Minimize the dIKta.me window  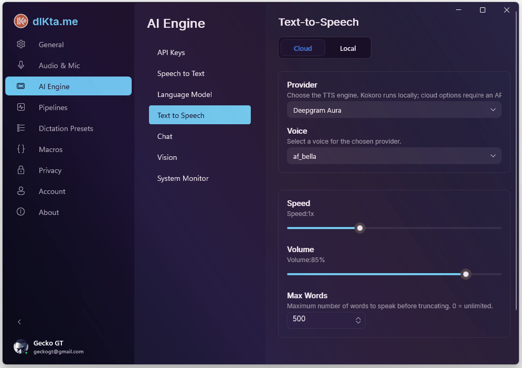[459, 10]
